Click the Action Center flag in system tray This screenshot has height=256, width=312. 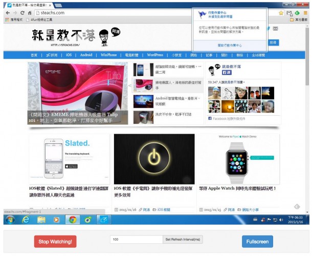(269, 220)
